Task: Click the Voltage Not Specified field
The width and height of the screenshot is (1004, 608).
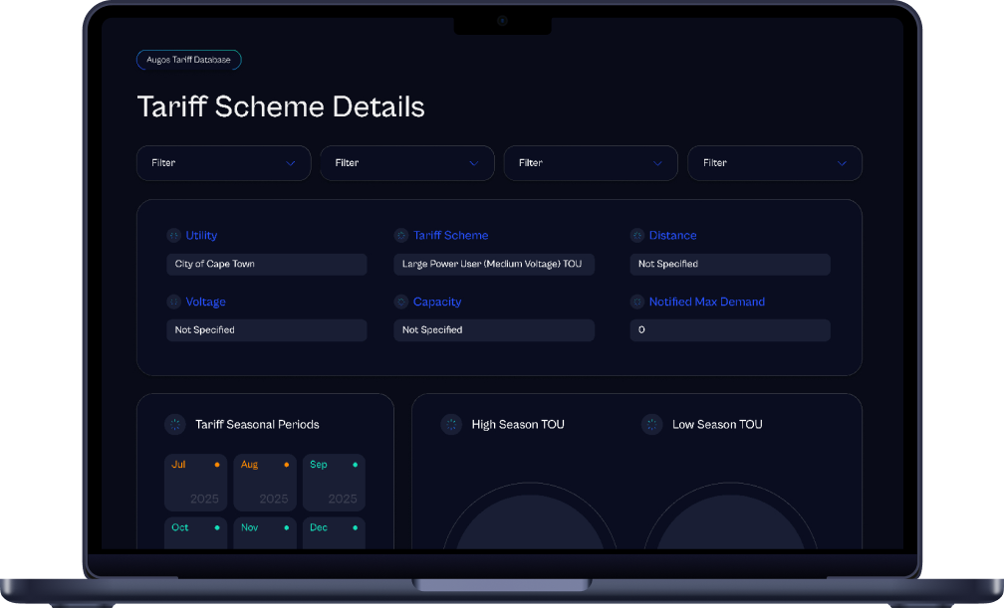Action: click(x=266, y=330)
